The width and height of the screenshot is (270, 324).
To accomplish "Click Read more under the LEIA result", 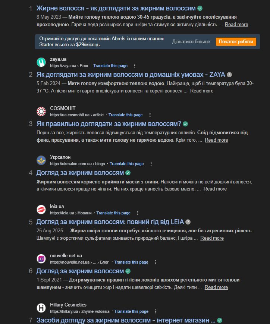I will coord(212,238).
